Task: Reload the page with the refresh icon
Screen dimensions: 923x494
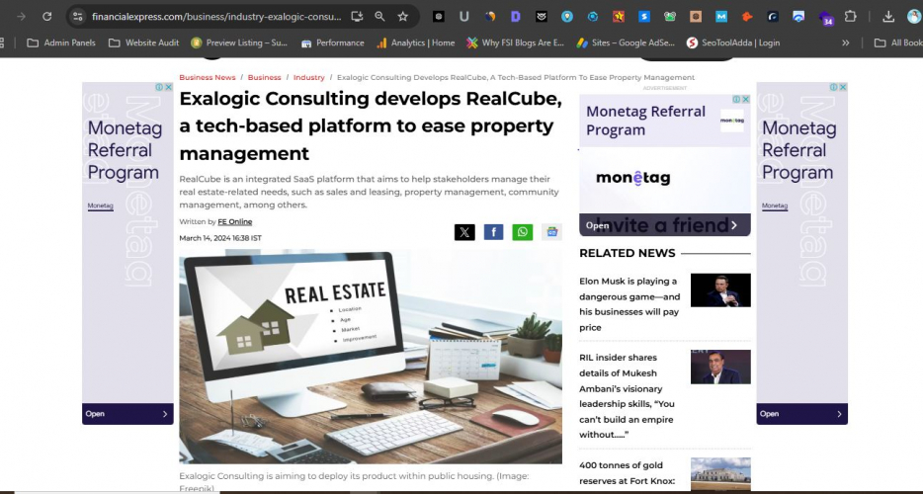Action: (x=47, y=17)
